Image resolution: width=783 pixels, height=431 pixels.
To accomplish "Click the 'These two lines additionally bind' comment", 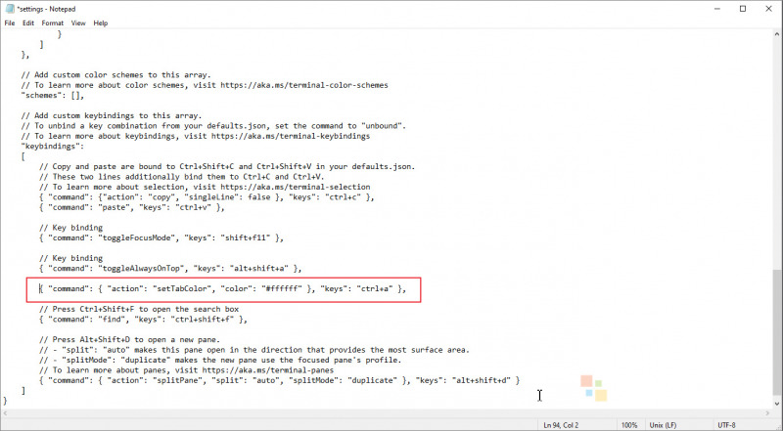I will [182, 177].
